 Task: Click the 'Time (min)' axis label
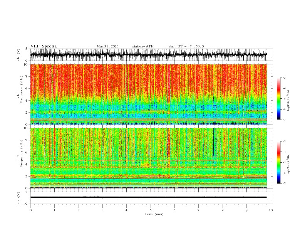pyautogui.click(x=154, y=214)
